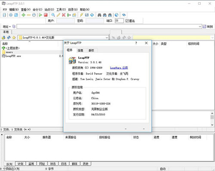
Task: Click the log pane vertical scrollbar down arrow
Action: tap(212, 125)
